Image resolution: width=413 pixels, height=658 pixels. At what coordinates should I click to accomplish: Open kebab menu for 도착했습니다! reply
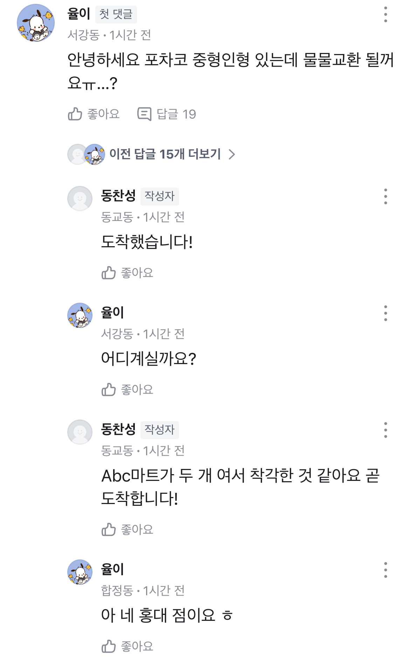385,196
